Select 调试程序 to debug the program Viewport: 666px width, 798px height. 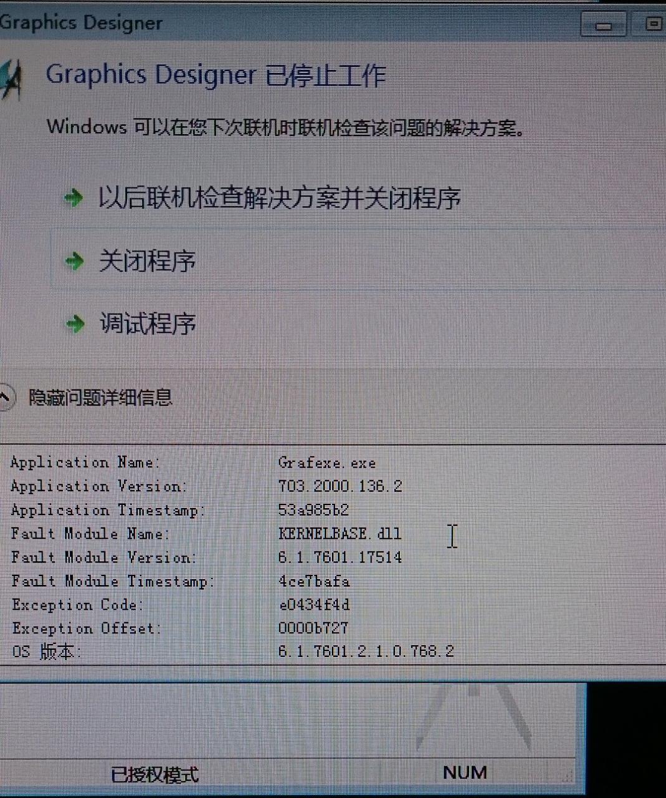[x=148, y=324]
